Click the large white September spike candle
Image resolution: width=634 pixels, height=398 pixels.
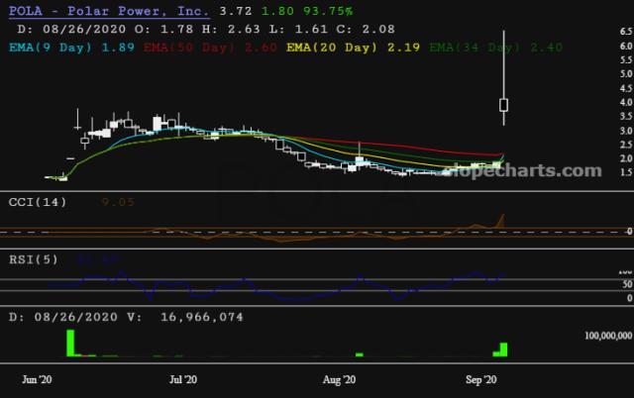[504, 104]
